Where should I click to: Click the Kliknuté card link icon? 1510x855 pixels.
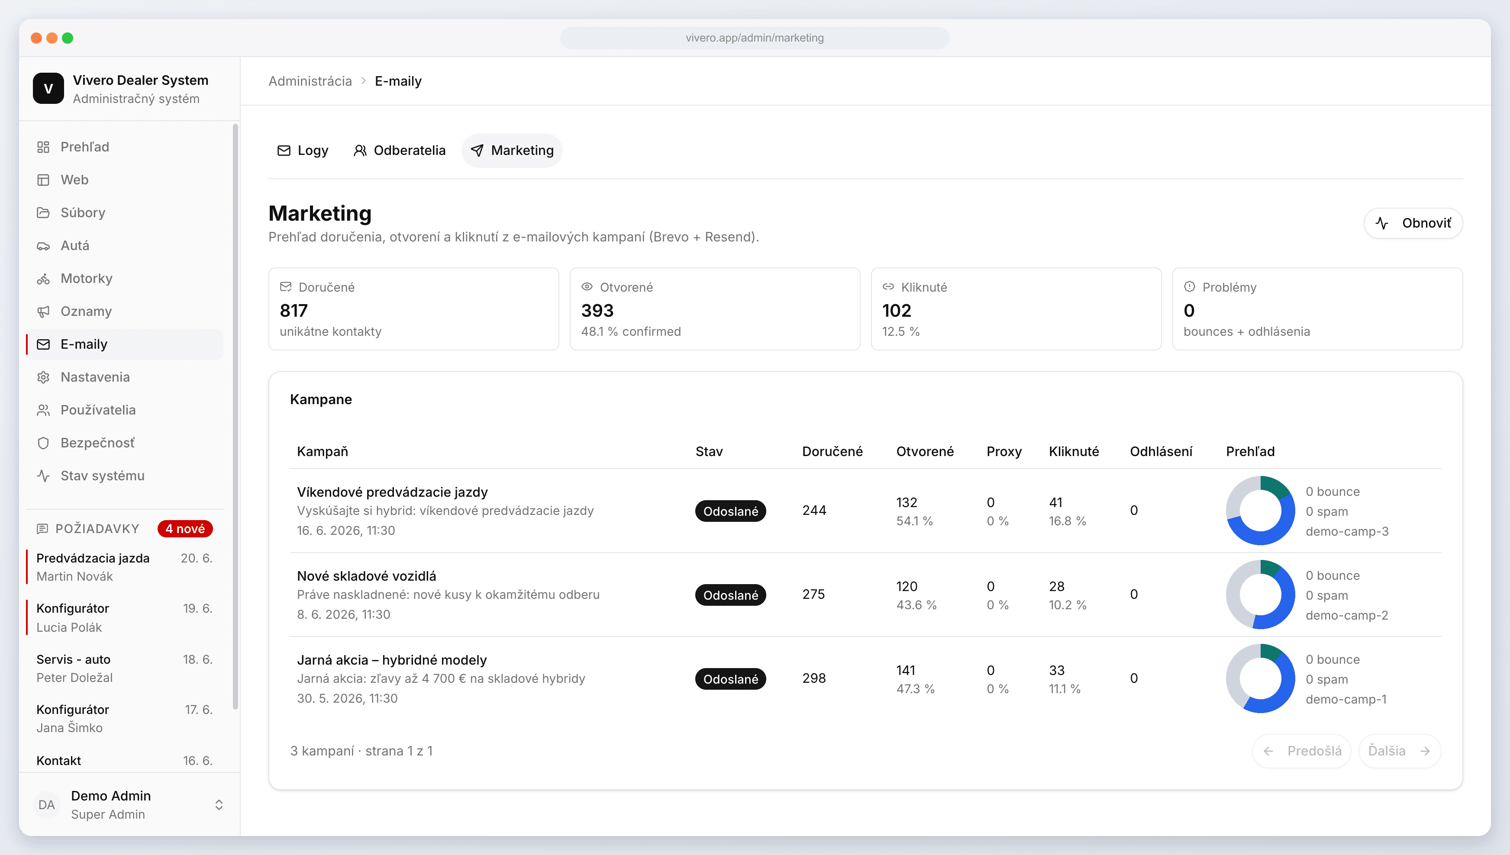[x=888, y=286]
